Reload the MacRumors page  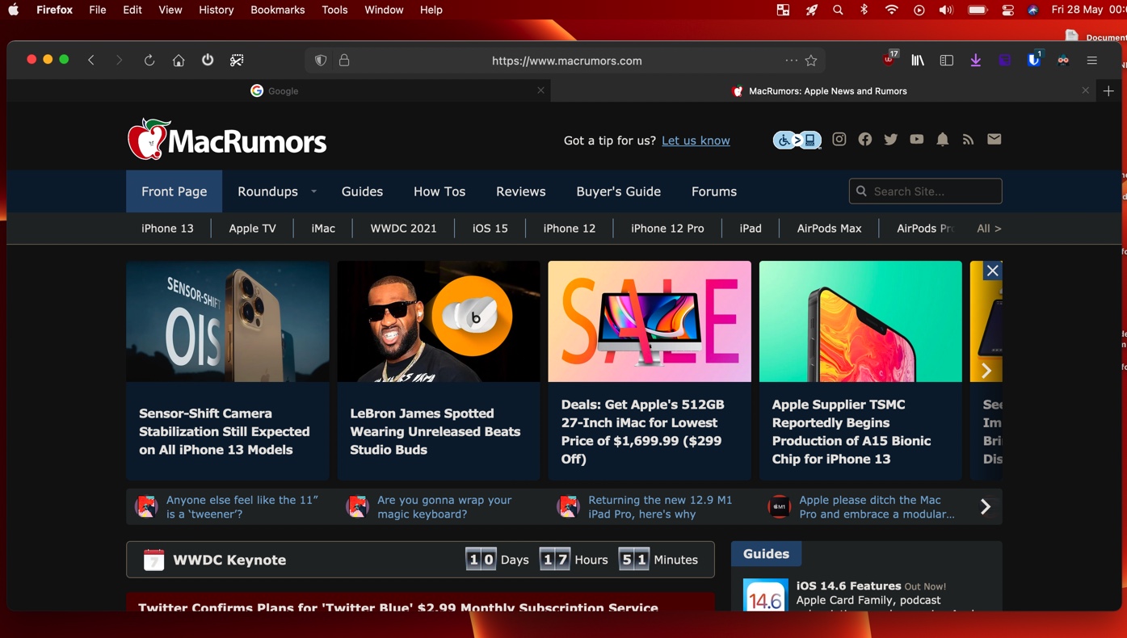pos(149,60)
